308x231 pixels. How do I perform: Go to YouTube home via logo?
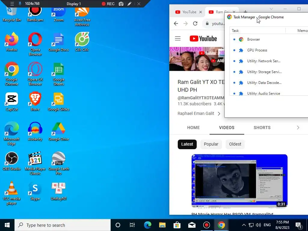[x=203, y=38]
